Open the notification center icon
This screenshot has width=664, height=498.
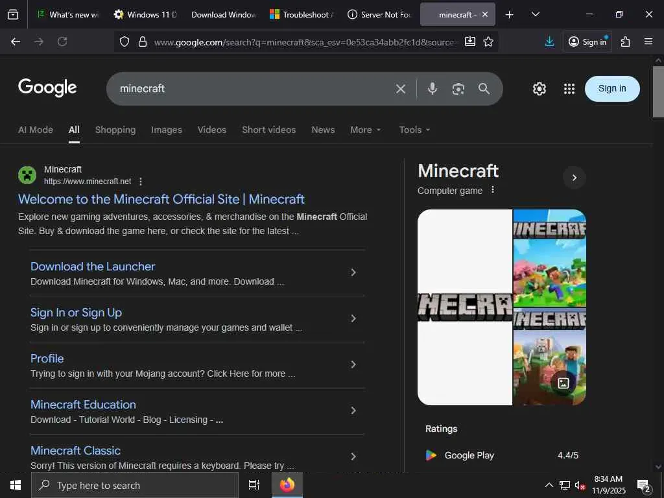click(644, 486)
